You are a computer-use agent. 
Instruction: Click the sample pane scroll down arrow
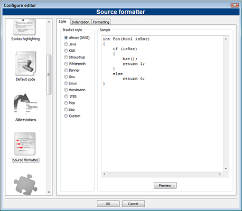click(x=226, y=168)
